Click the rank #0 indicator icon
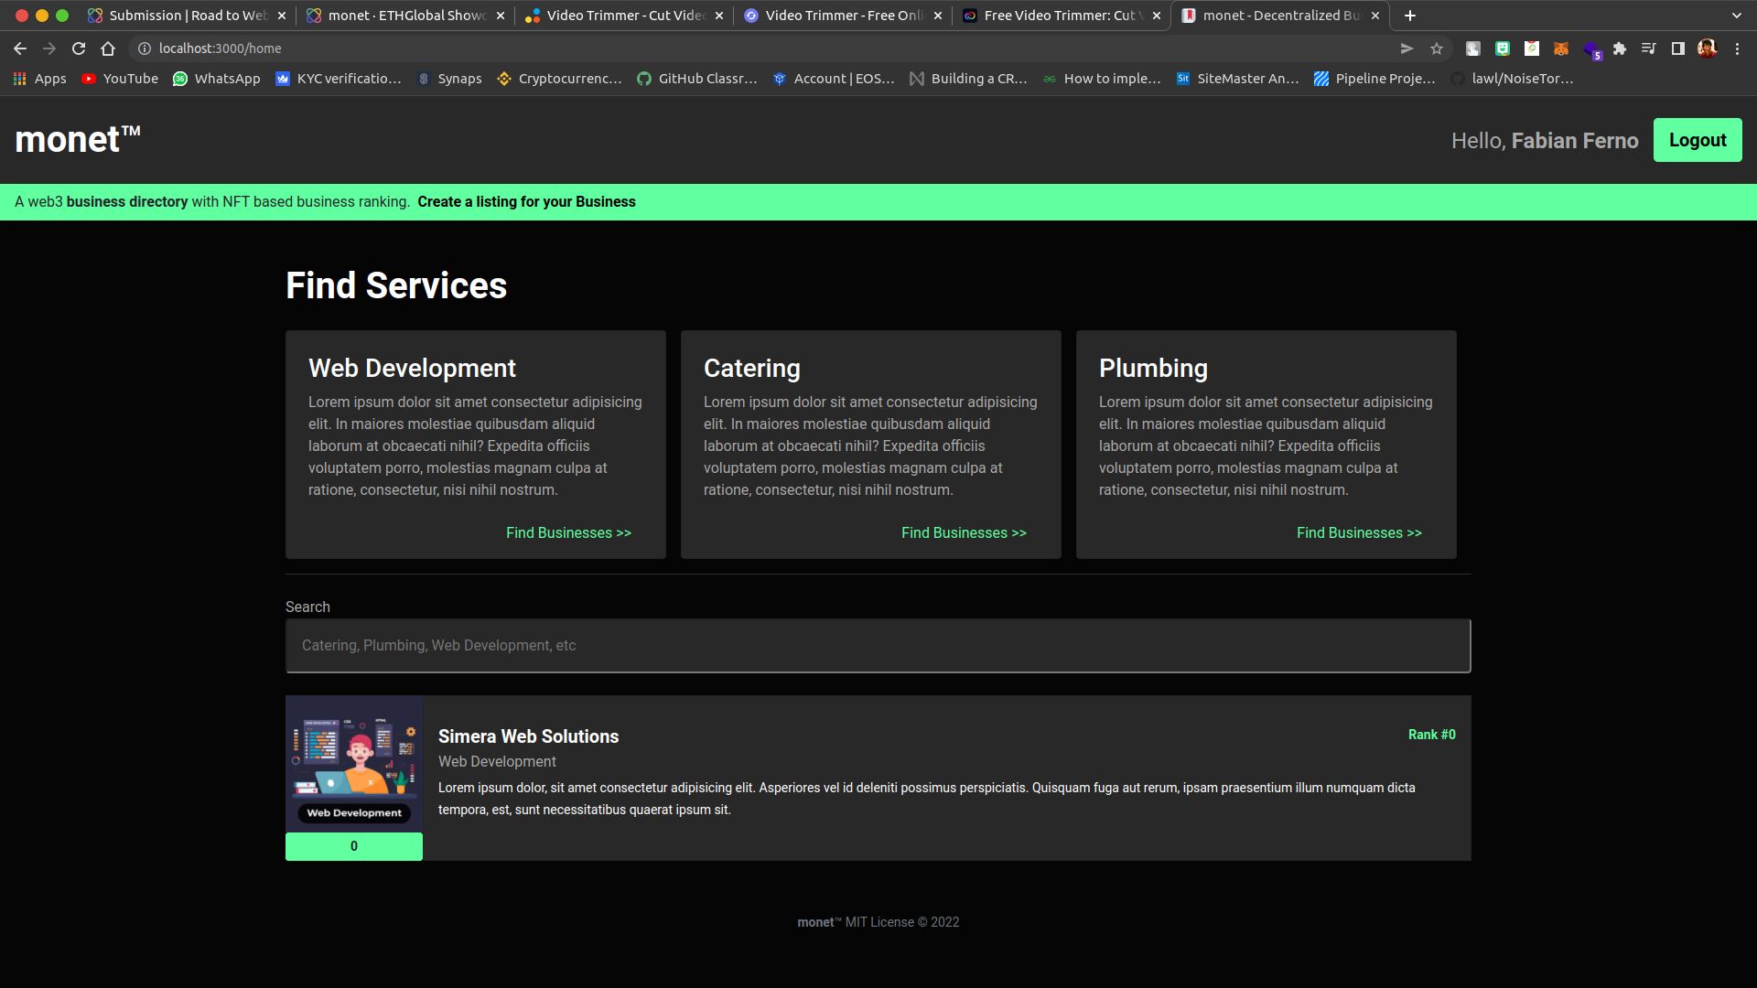 coord(1431,735)
